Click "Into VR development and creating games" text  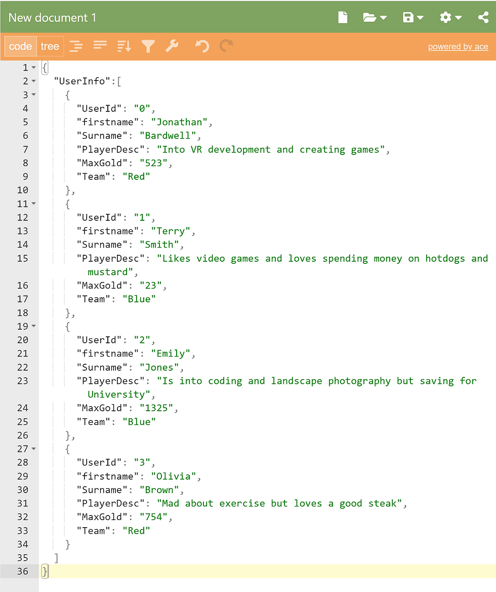pos(271,149)
